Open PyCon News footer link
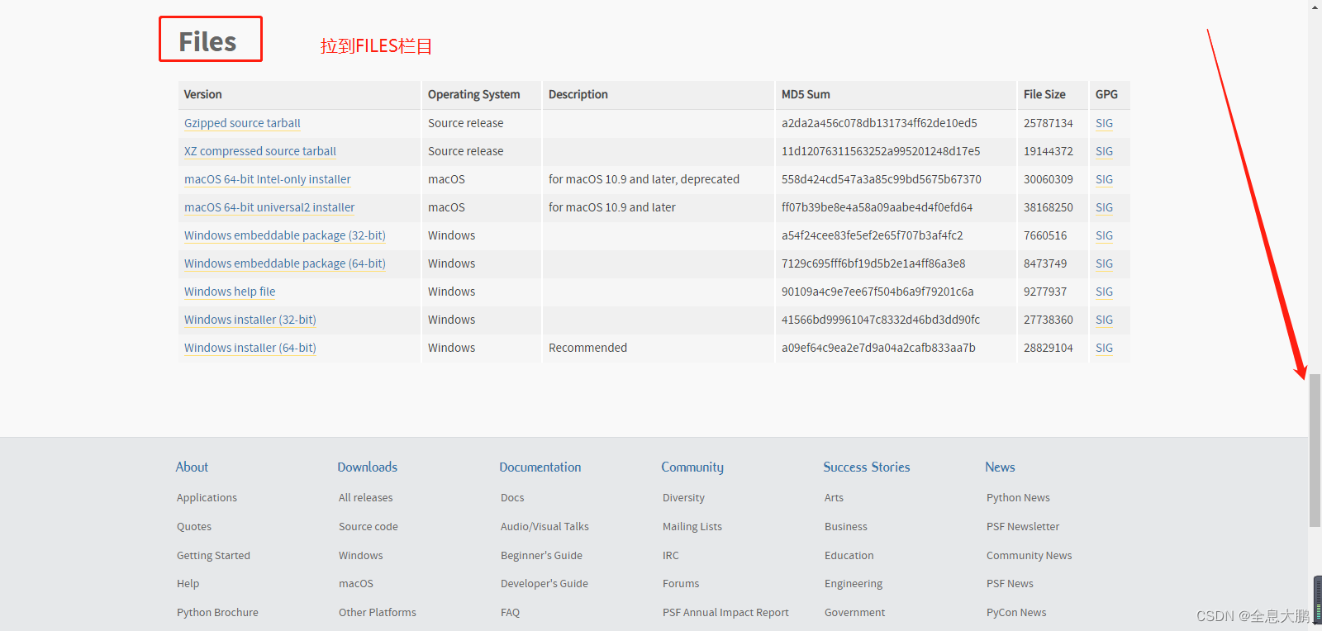The height and width of the screenshot is (631, 1322). [x=1016, y=613]
